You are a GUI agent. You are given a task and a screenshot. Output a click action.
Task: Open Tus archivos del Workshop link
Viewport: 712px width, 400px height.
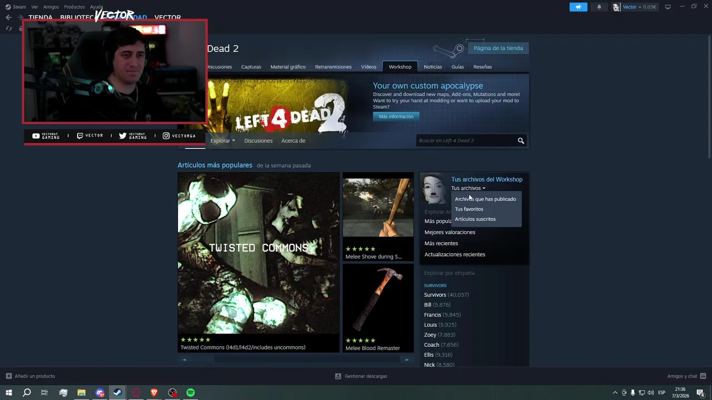[487, 179]
